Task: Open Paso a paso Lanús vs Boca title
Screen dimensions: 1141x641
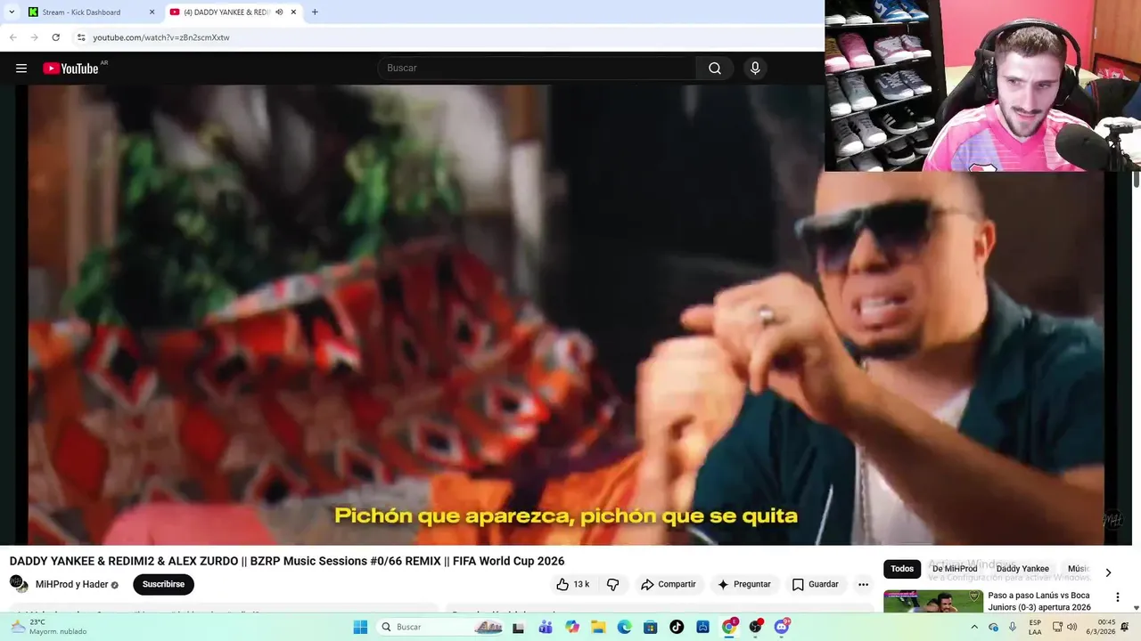Action: tap(1038, 601)
